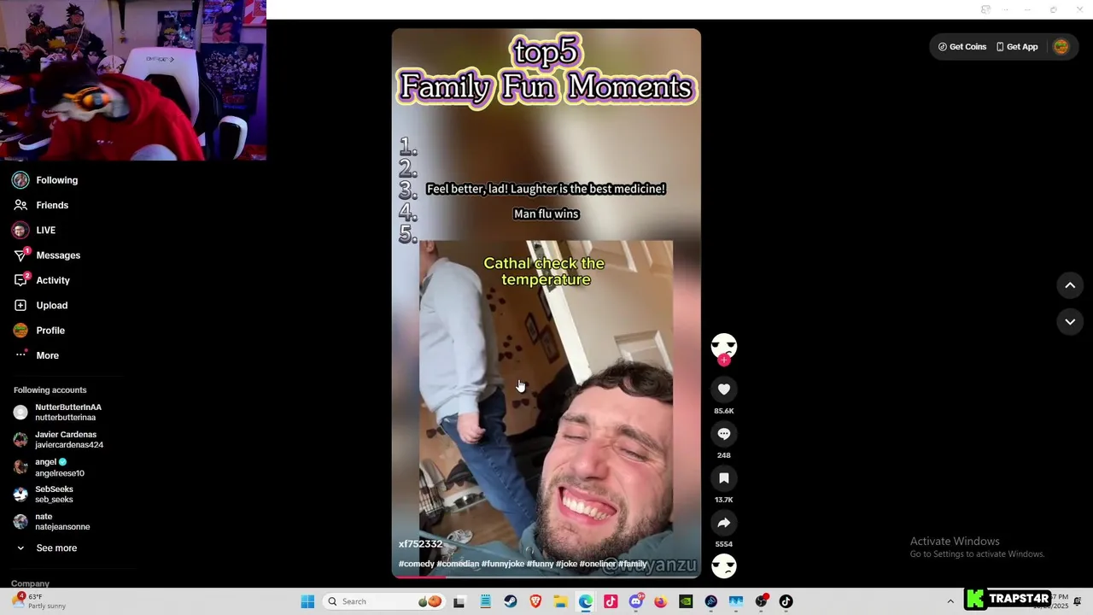Open Discord from the taskbar
Viewport: 1093px width, 615px height.
coord(636,601)
